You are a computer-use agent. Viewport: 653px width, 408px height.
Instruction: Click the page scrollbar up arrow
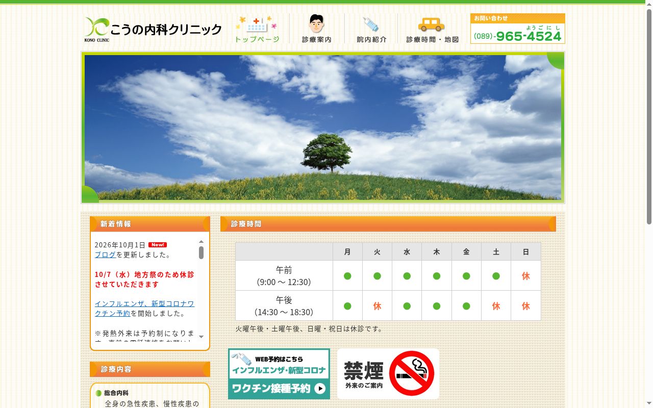pyautogui.click(x=649, y=4)
